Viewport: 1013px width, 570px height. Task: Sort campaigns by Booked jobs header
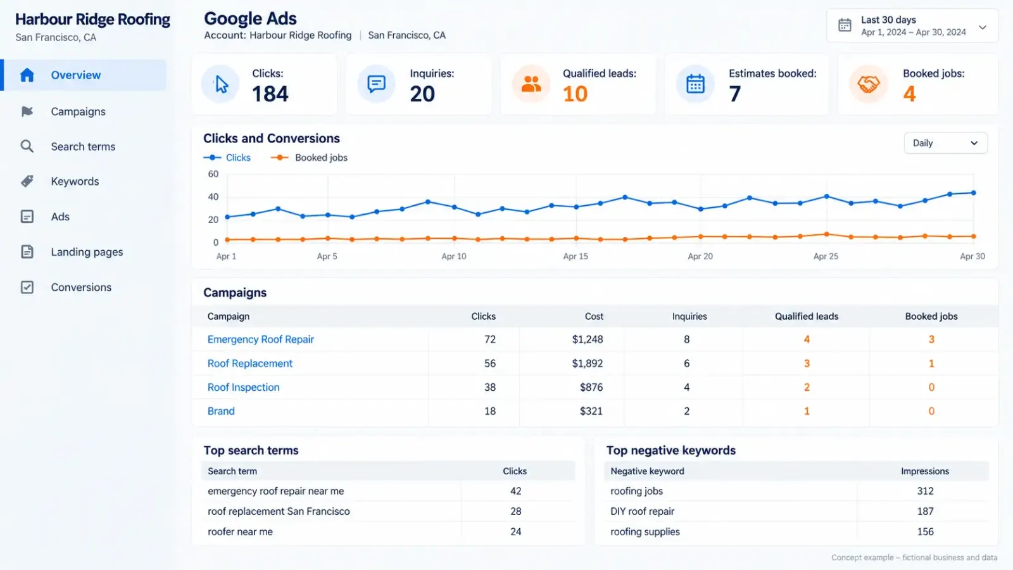[x=931, y=316]
